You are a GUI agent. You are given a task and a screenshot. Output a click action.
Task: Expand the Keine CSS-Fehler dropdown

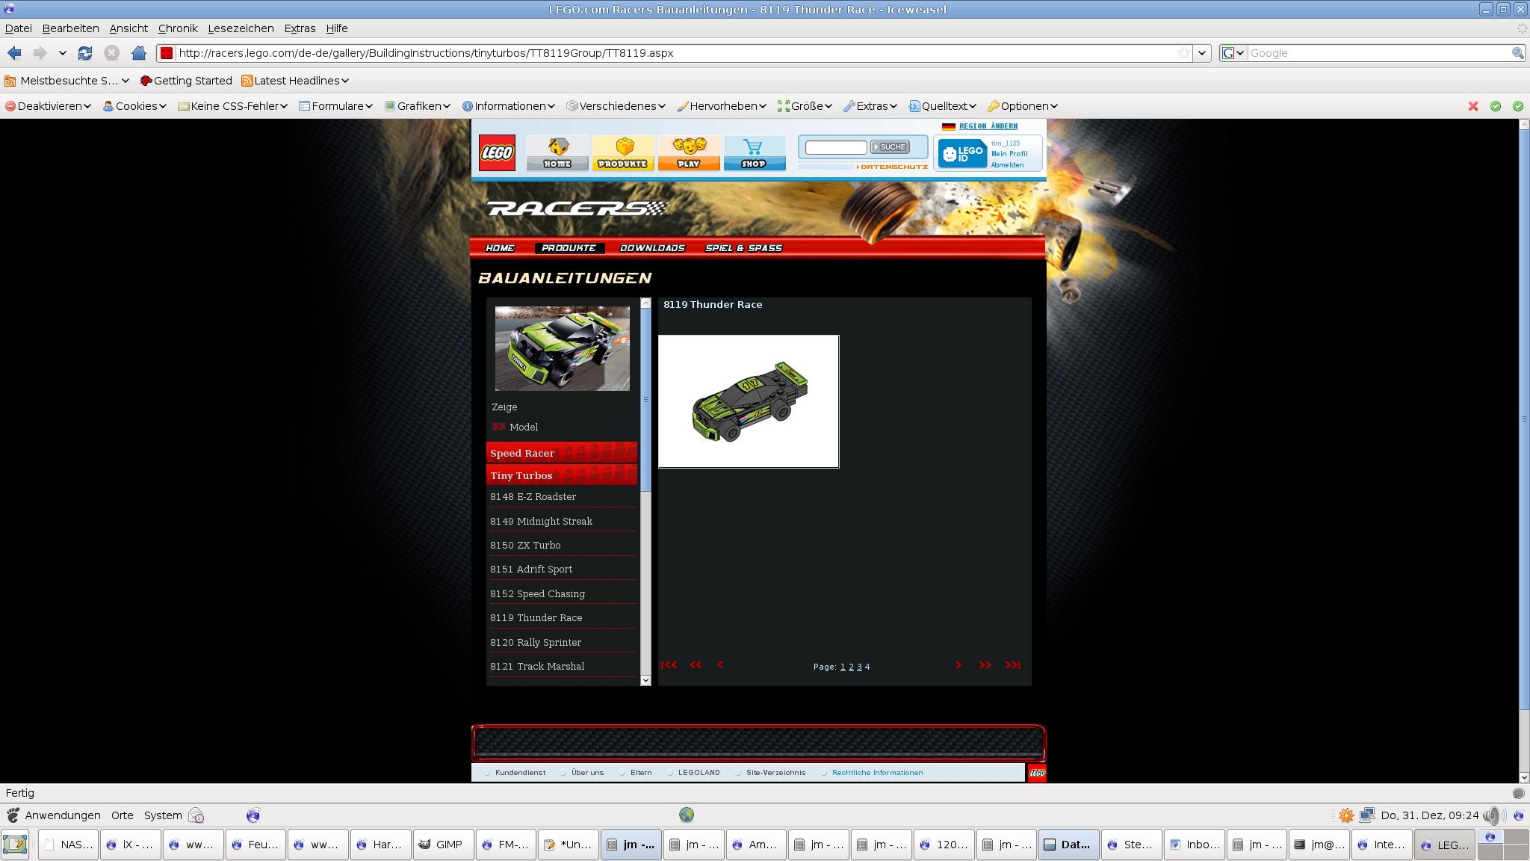[x=232, y=106]
